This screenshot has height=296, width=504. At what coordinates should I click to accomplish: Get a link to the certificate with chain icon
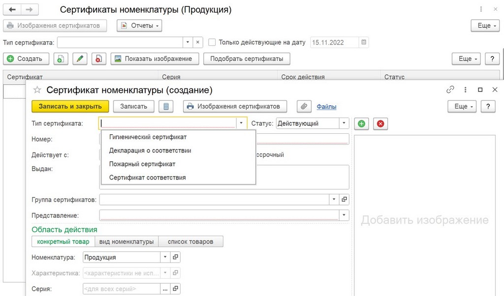tap(450, 89)
